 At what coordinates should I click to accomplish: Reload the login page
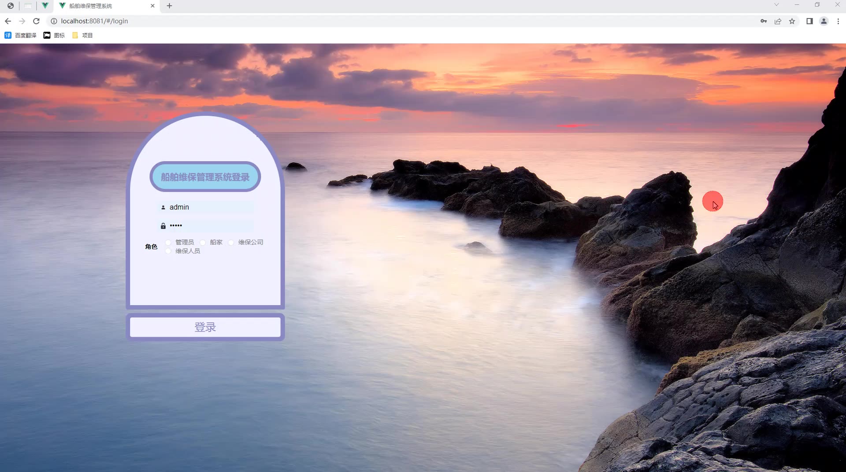(37, 21)
